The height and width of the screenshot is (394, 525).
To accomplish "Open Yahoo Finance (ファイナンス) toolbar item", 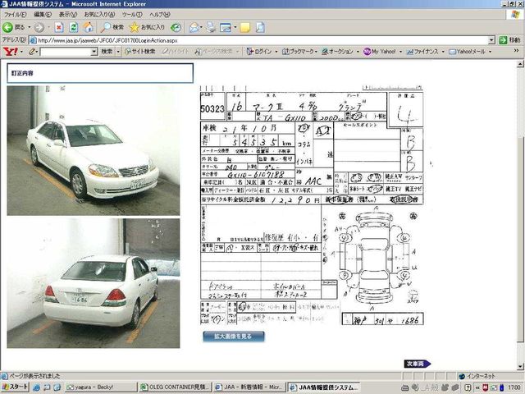I will tap(422, 52).
